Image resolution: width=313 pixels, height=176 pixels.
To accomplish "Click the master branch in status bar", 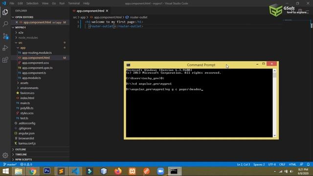I will click(10, 164).
